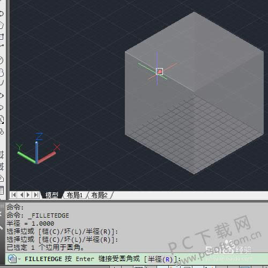Click the red fillet grip on the cube edge
This screenshot has height=268, width=268.
[160, 72]
